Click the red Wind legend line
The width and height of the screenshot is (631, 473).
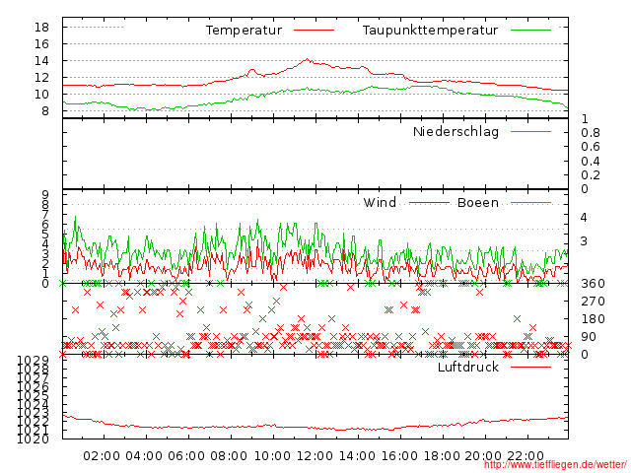coord(429,203)
